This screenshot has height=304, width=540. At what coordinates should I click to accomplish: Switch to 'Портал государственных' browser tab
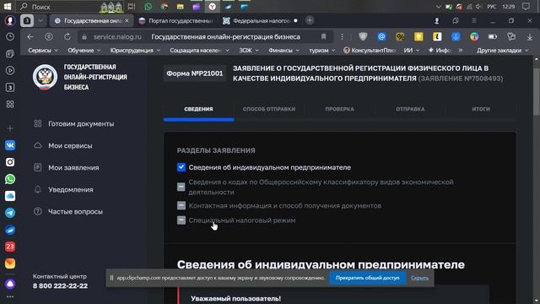175,20
